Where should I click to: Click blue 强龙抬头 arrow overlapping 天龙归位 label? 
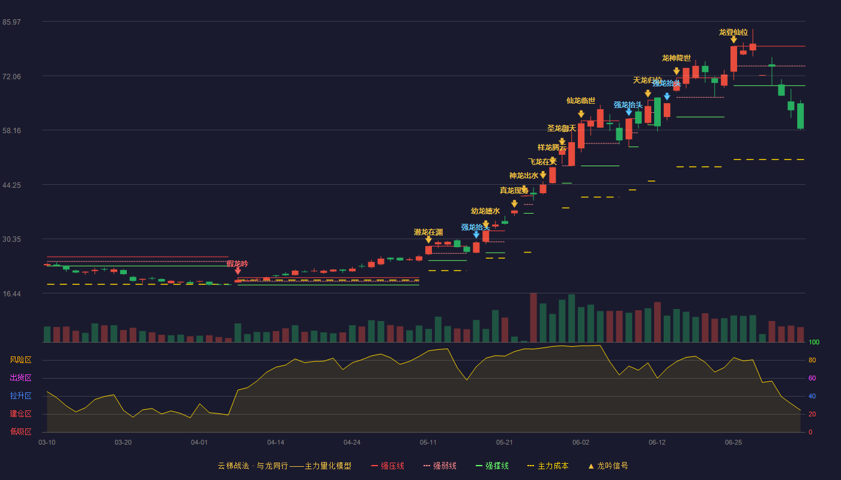667,97
